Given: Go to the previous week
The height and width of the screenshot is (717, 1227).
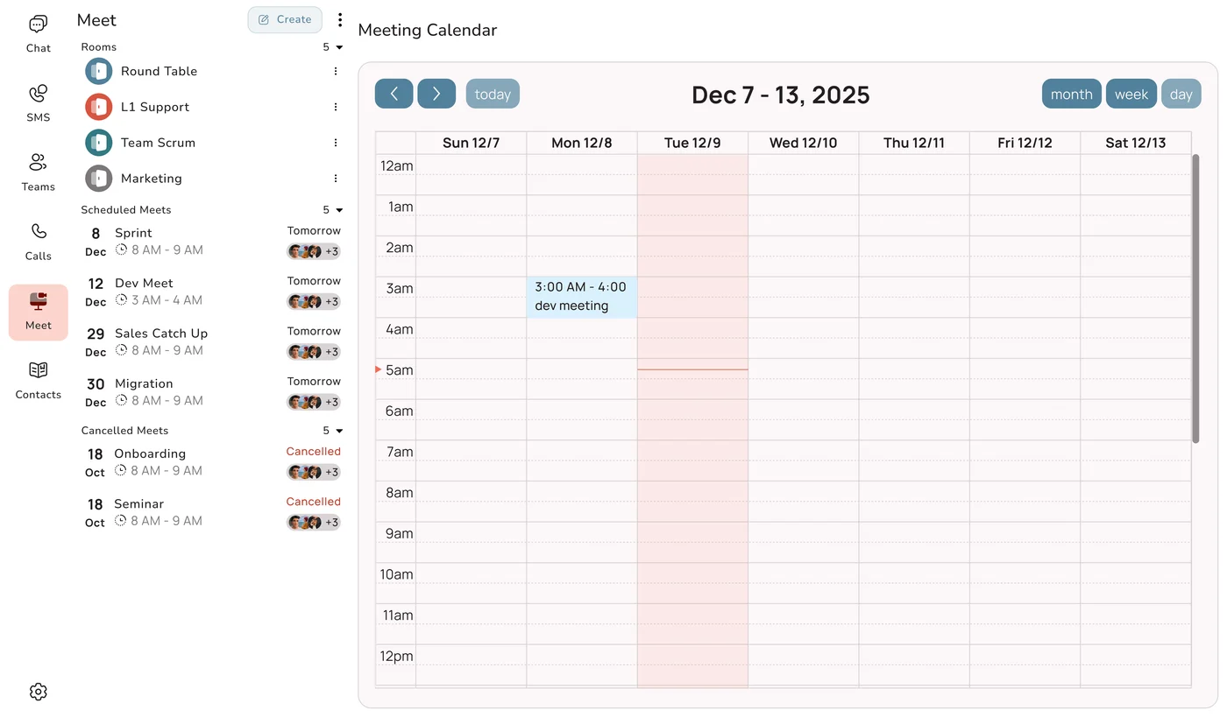Looking at the screenshot, I should coord(394,94).
